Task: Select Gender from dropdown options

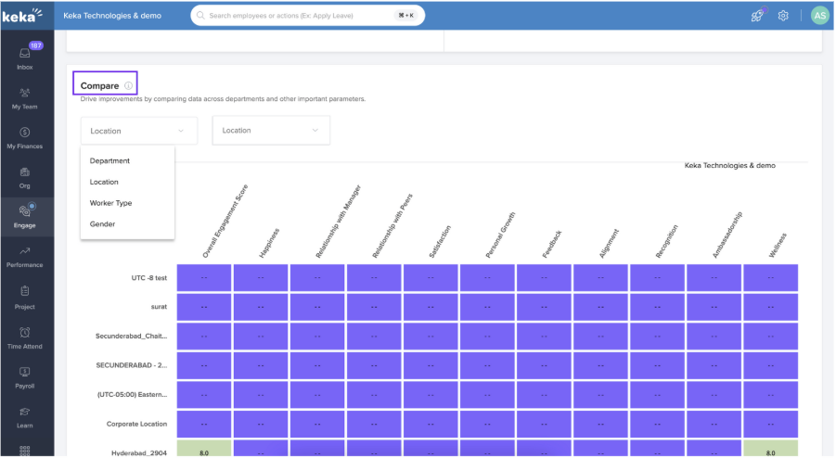Action: (x=102, y=224)
